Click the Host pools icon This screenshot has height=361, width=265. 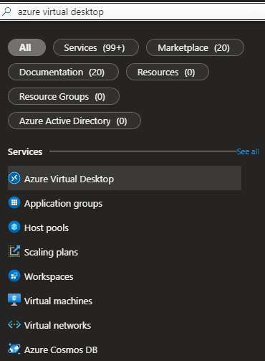tap(14, 227)
